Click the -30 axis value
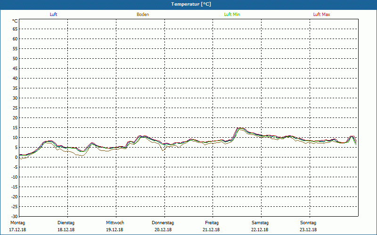This screenshot has width=377, height=235. tap(15, 217)
